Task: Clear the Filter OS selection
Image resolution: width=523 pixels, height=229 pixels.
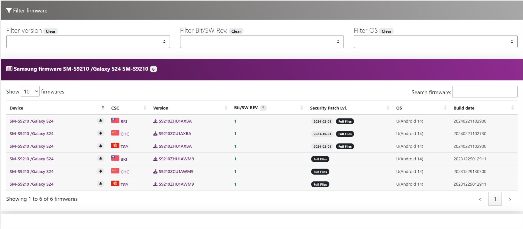Action: (x=386, y=31)
